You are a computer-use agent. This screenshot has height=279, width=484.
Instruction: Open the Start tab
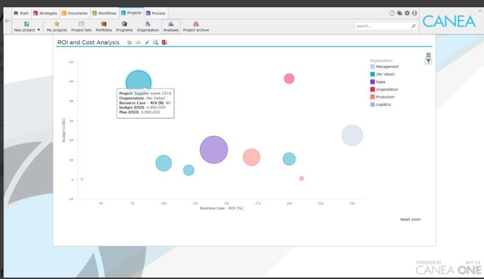[21, 13]
